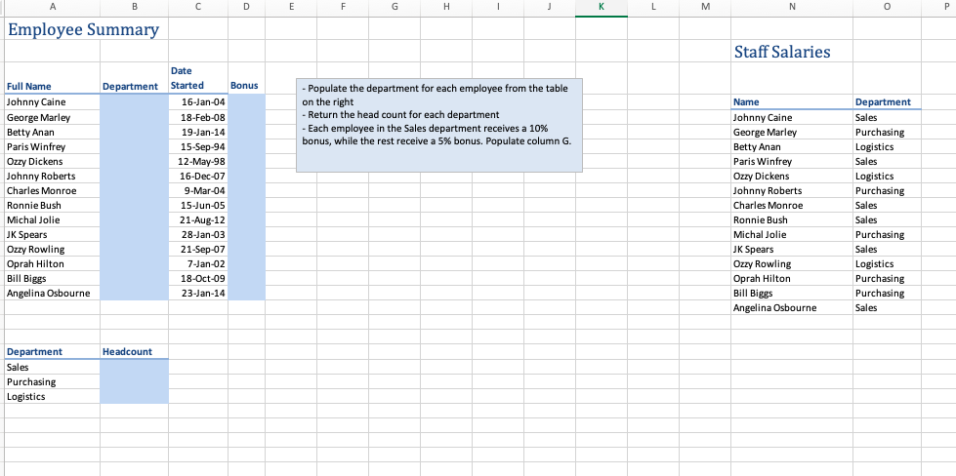Select Paris Winfrey in Full Name column
This screenshot has height=476, width=956.
tap(53, 146)
